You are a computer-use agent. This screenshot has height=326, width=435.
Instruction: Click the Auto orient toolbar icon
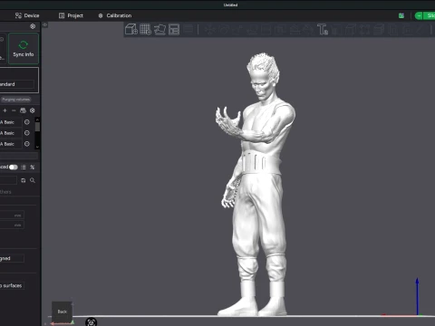point(159,30)
